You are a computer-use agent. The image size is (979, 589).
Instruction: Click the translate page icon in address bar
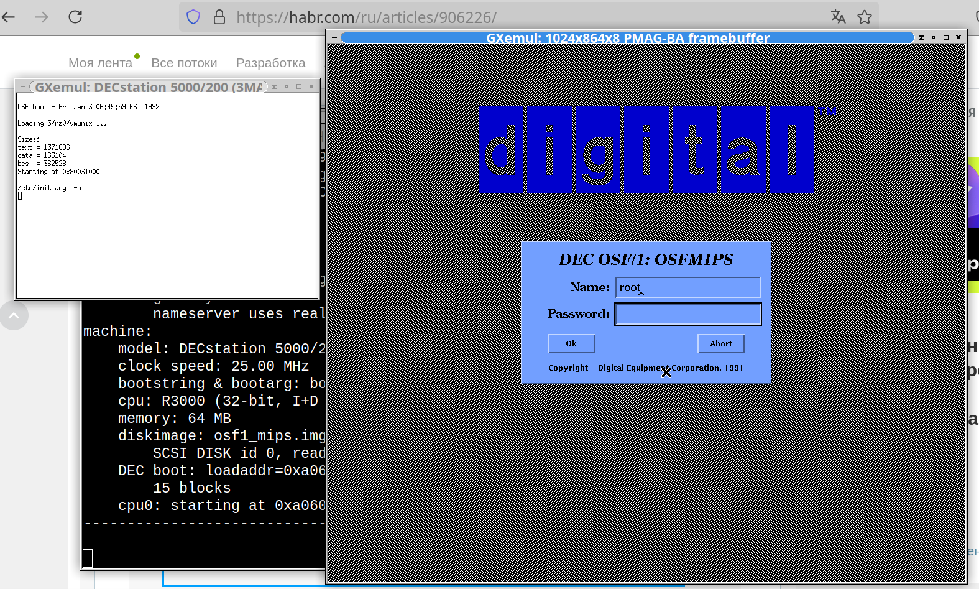839,17
